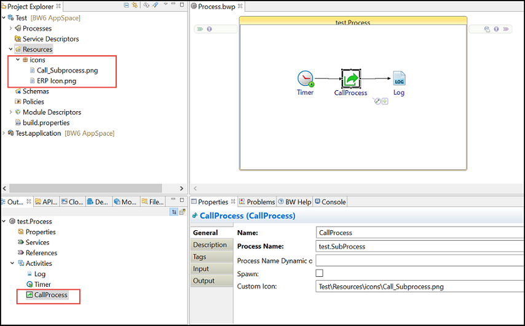
Task: Select Timer in the Outline tree
Action: [x=42, y=284]
